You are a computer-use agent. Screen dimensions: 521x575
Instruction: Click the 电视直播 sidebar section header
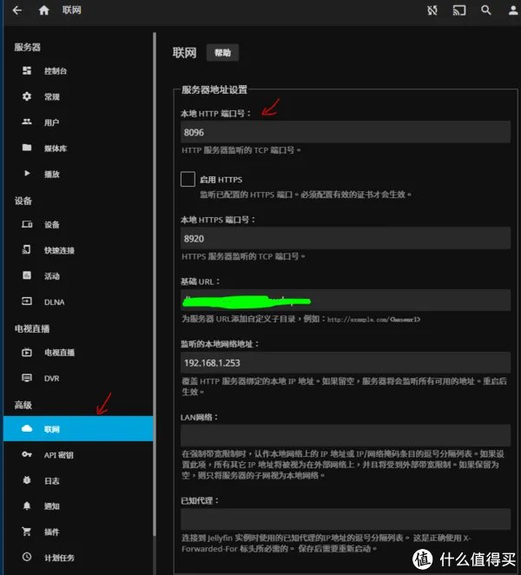32,328
